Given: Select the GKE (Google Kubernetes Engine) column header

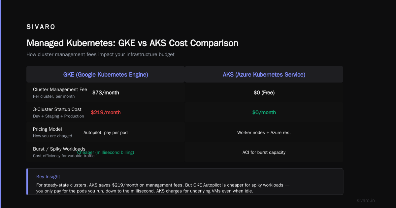Looking at the screenshot, I should [106, 75].
